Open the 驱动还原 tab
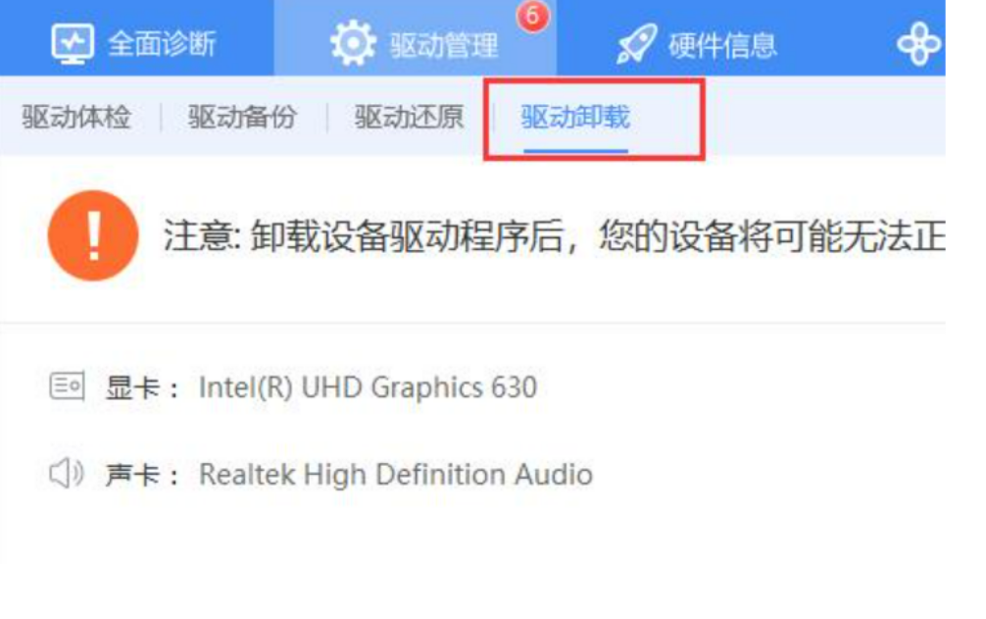 tap(409, 117)
